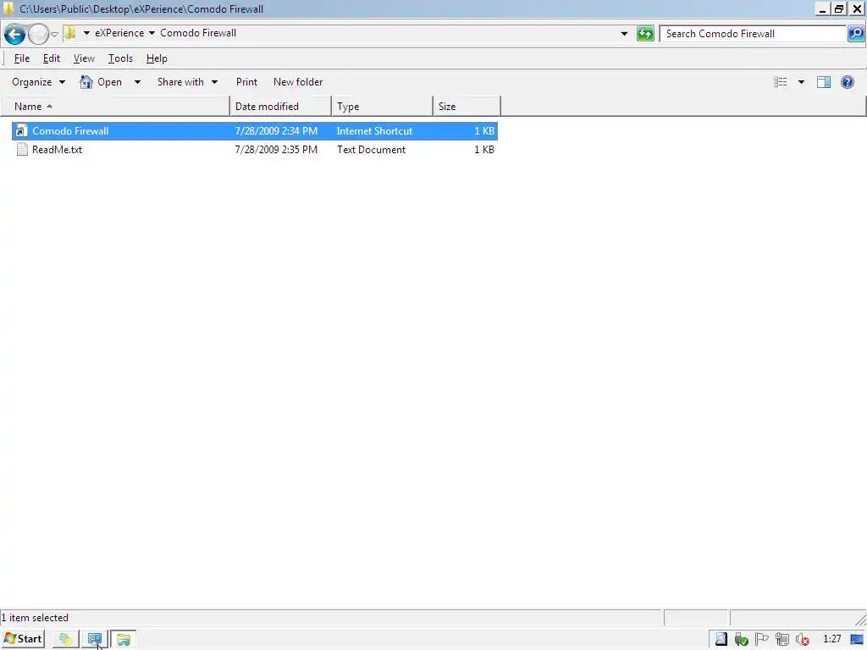Sort by the Type column header
This screenshot has width=867, height=650.
tap(382, 106)
